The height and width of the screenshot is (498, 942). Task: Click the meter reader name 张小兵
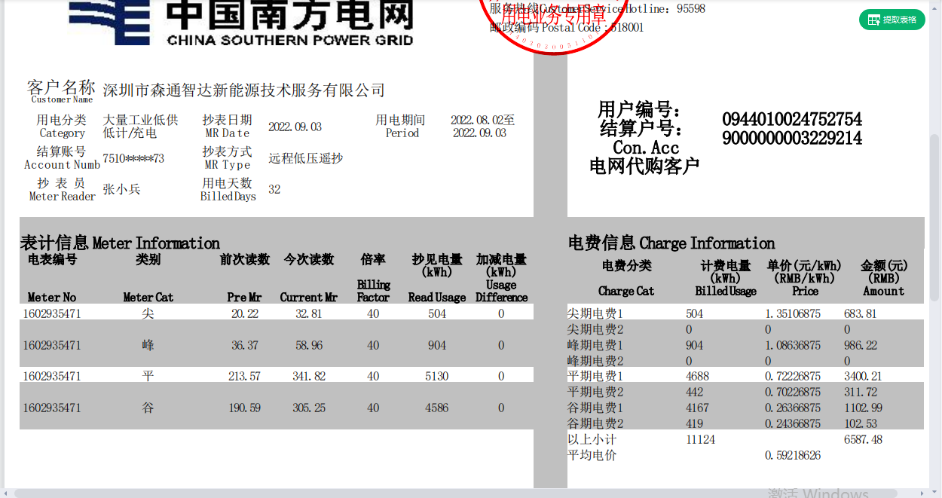click(121, 189)
